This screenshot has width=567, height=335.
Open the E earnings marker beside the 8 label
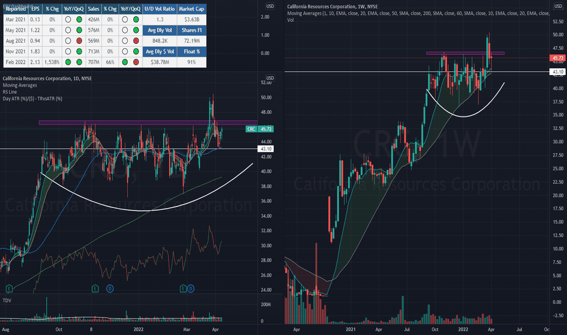coord(95,289)
